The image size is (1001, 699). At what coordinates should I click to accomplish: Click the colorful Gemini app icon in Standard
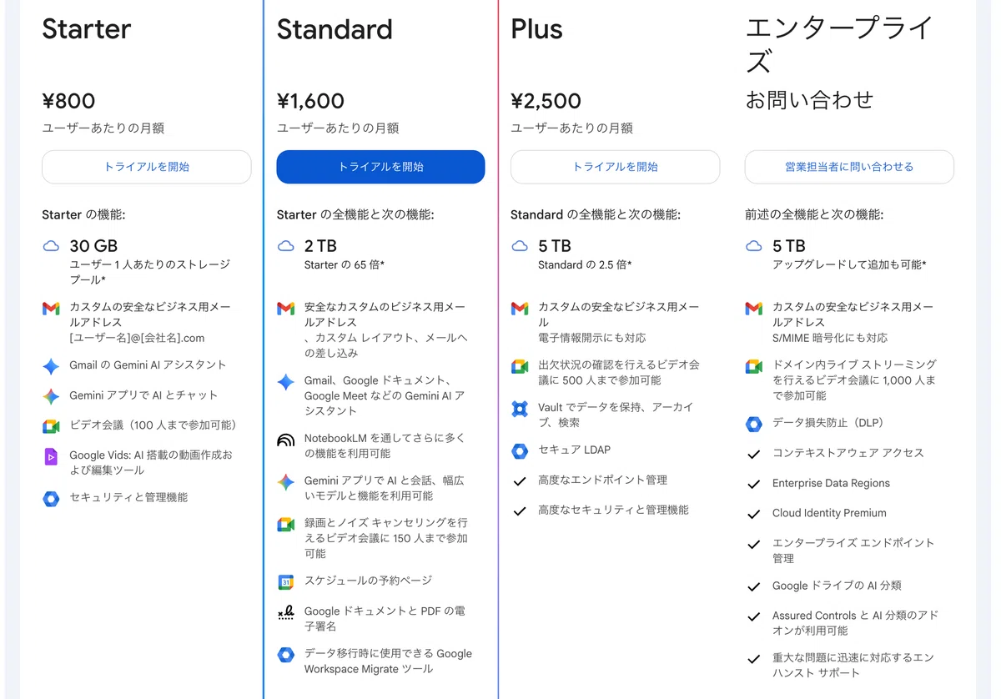point(286,482)
